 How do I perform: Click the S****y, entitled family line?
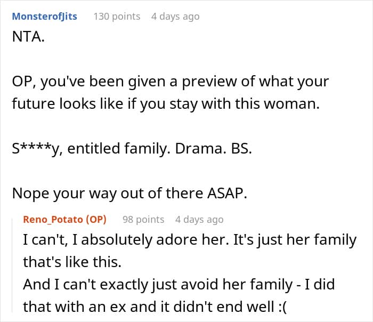click(132, 149)
